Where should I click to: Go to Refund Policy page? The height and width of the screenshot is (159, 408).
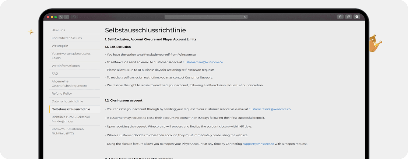62,93
